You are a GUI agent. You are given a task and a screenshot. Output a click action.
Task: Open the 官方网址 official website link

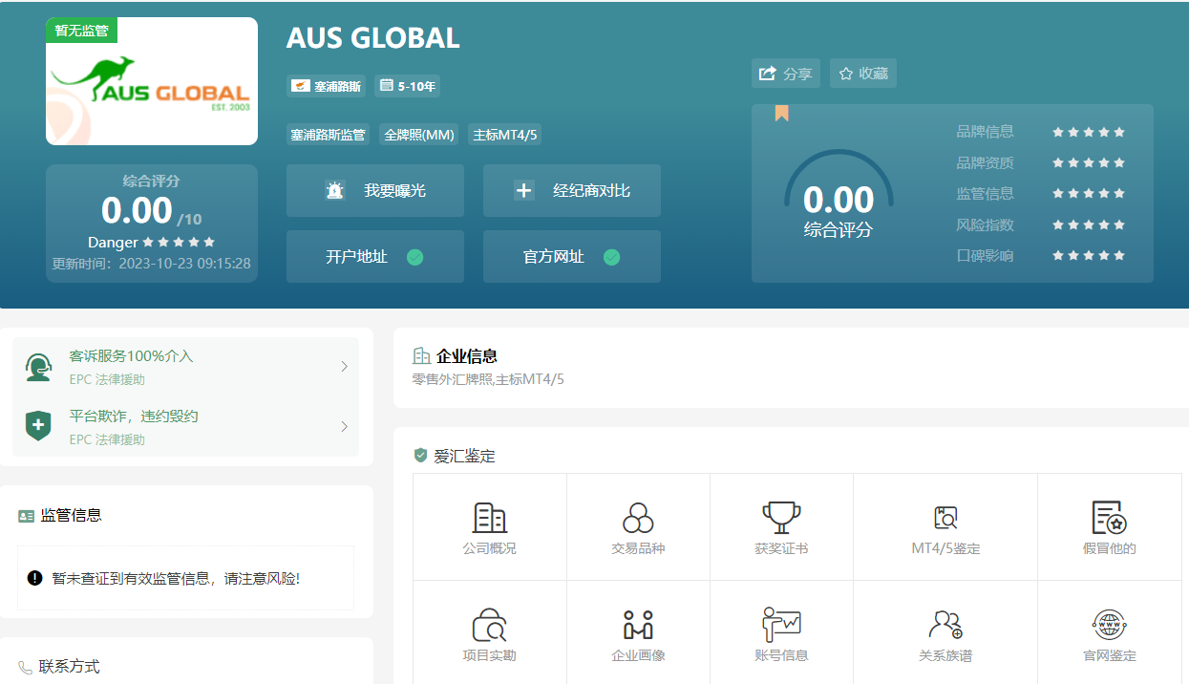tap(571, 256)
